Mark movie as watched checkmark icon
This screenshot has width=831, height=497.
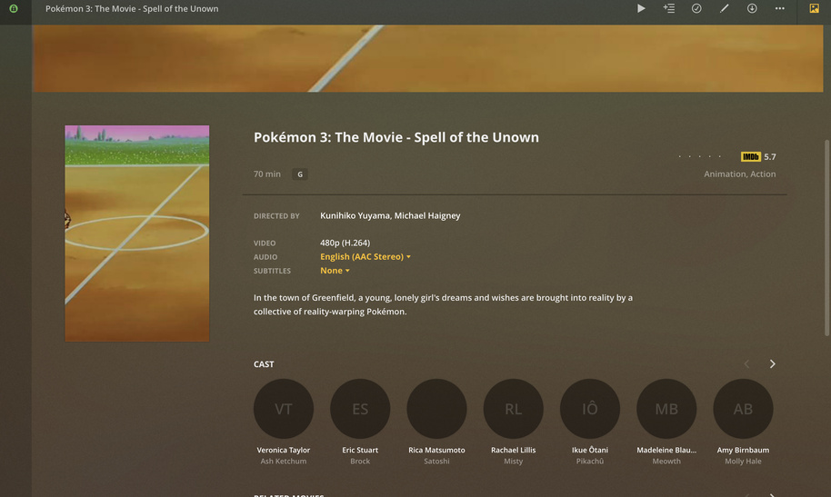point(696,8)
